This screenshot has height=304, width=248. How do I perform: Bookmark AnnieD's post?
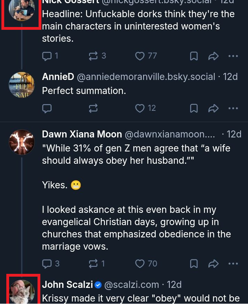pyautogui.click(x=194, y=108)
